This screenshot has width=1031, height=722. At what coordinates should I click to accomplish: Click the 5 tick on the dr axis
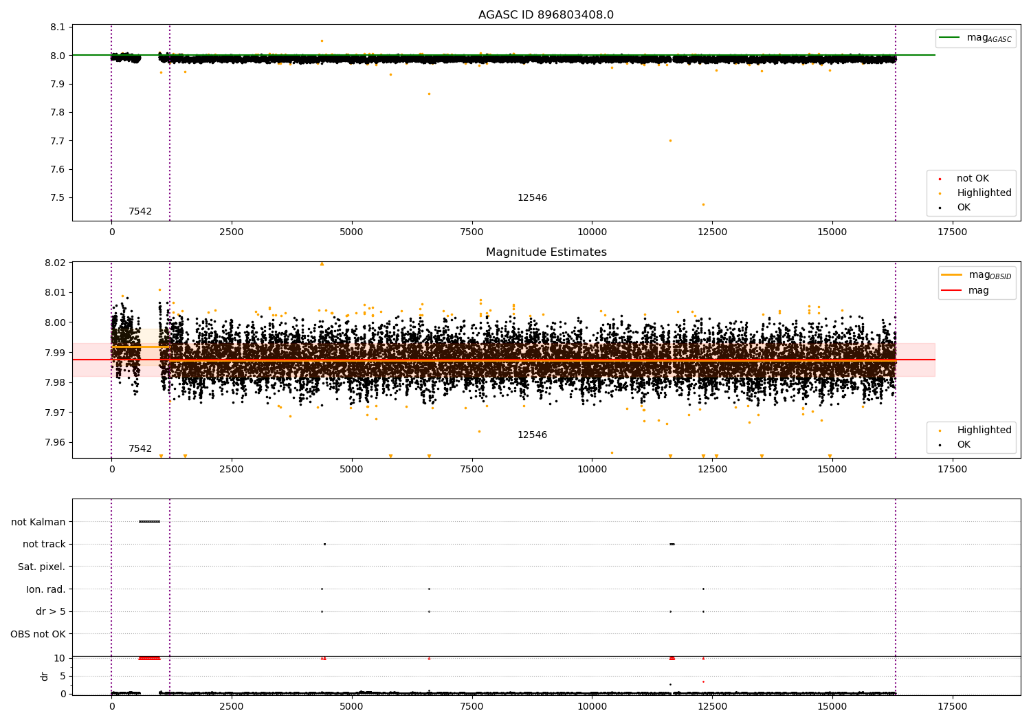[63, 676]
